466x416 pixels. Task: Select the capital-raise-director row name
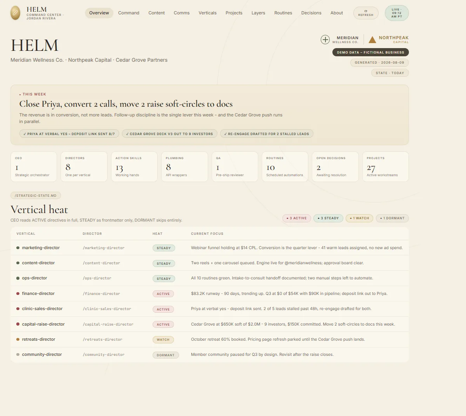(x=43, y=324)
